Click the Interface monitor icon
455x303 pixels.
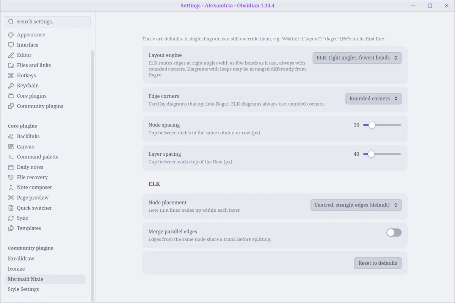tap(11, 45)
